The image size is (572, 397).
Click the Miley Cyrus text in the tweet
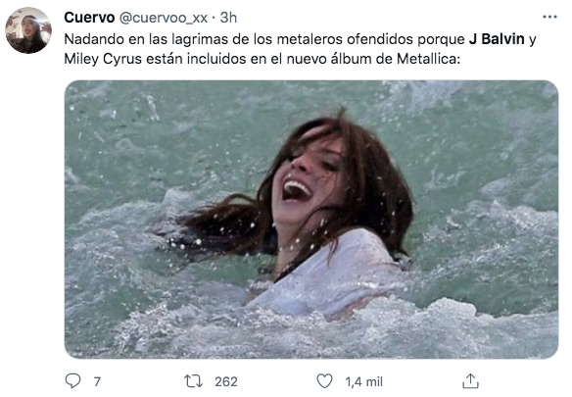point(103,59)
